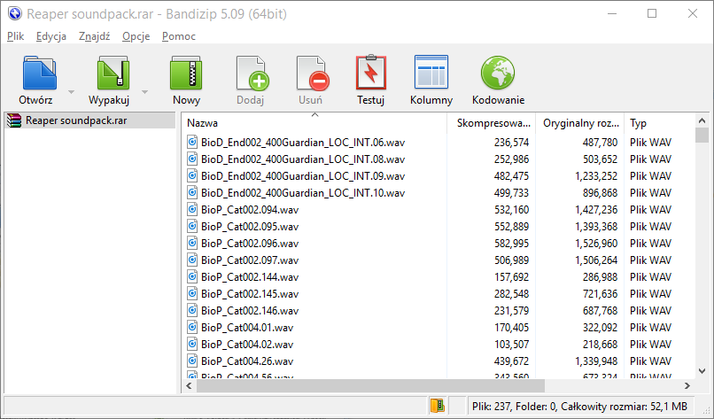The image size is (714, 419).
Task: Click compressed size 582,995
Action: 511,244
